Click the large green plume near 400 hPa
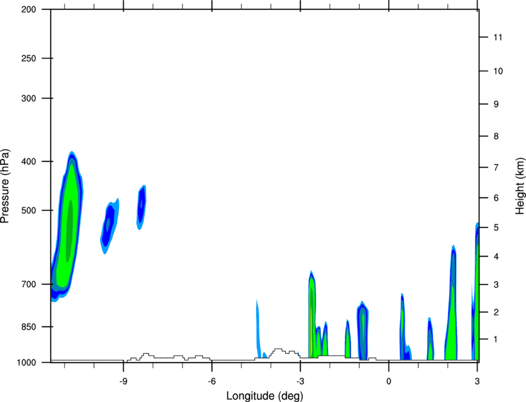 [68, 225]
